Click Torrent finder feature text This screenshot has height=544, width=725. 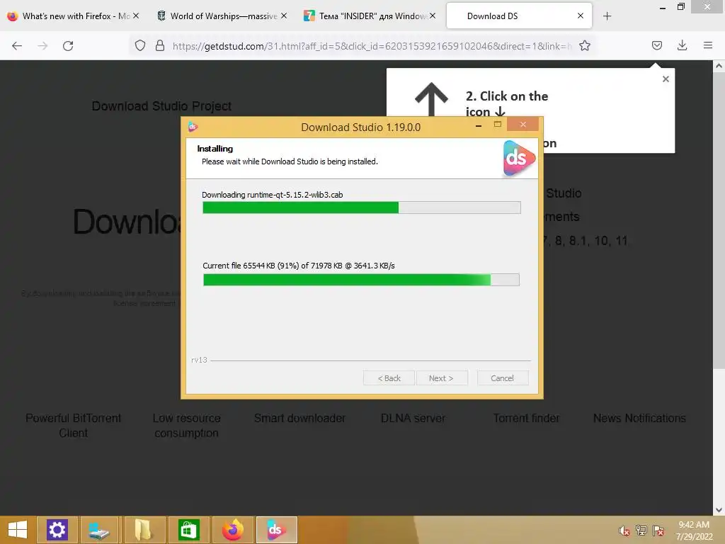click(x=526, y=418)
